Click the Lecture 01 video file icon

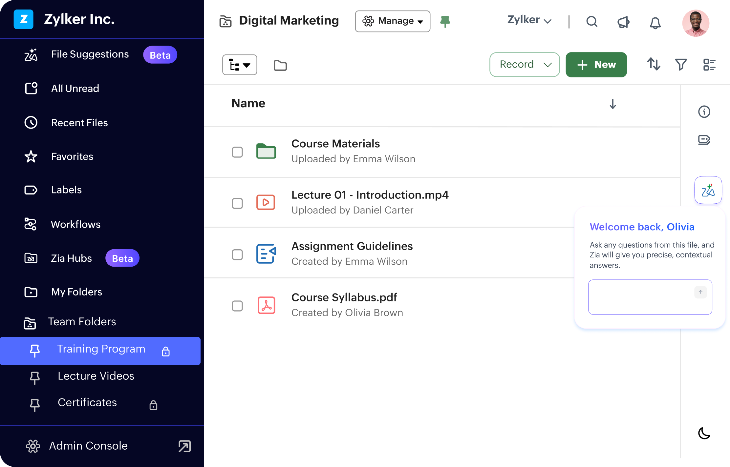tap(266, 202)
